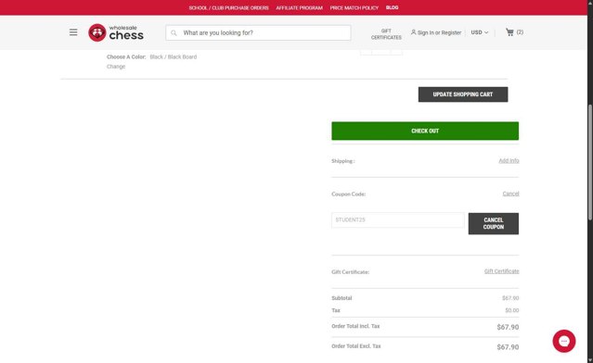Open the hamburger navigation menu
Viewport: 593px width, 363px height.
tap(73, 32)
